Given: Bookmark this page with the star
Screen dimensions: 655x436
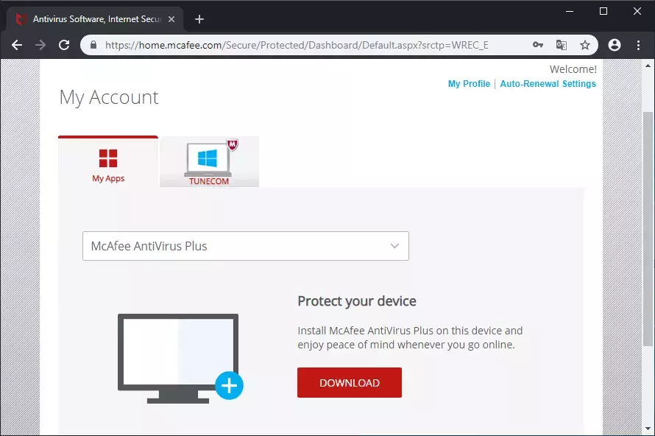Looking at the screenshot, I should tap(585, 45).
